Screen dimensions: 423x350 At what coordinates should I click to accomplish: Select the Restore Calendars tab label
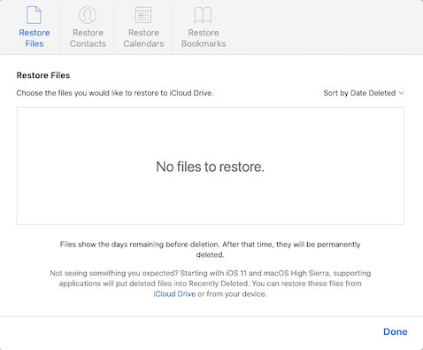point(143,38)
